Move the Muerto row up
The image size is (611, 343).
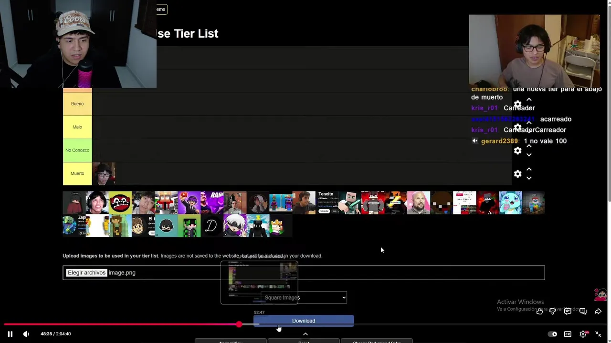529,169
